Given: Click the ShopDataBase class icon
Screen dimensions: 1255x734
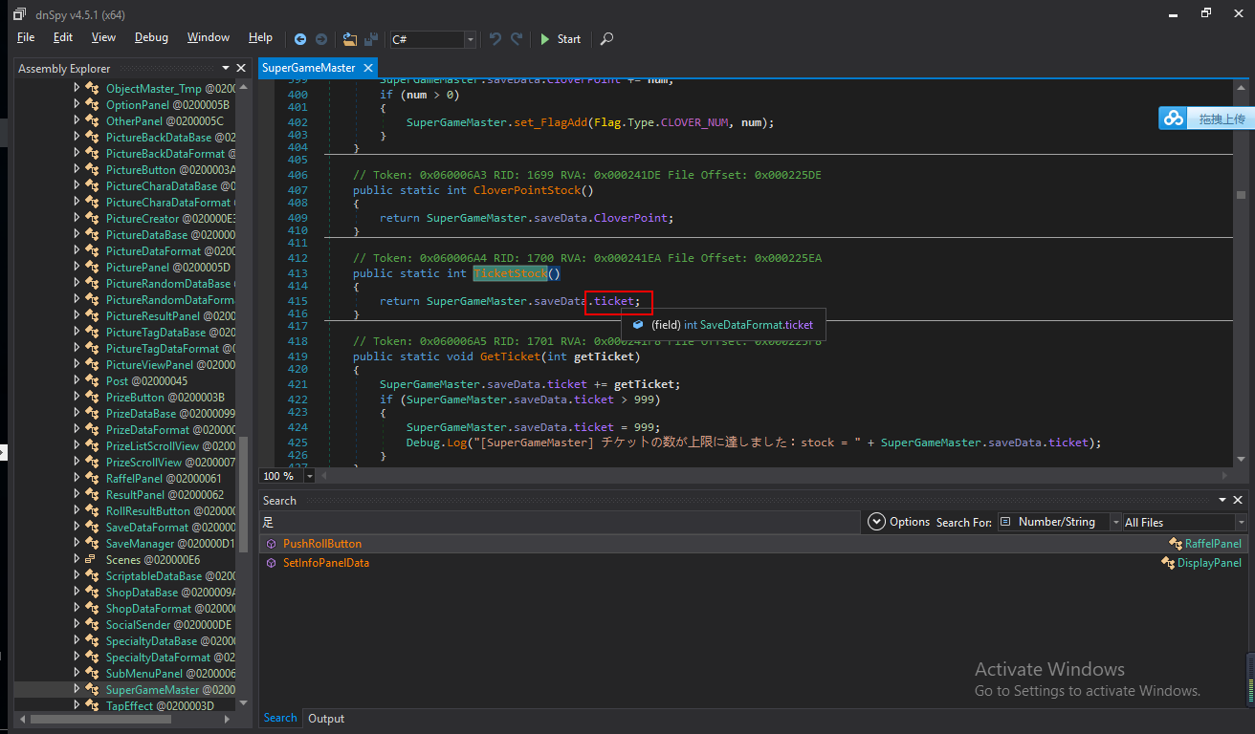Looking at the screenshot, I should (93, 592).
